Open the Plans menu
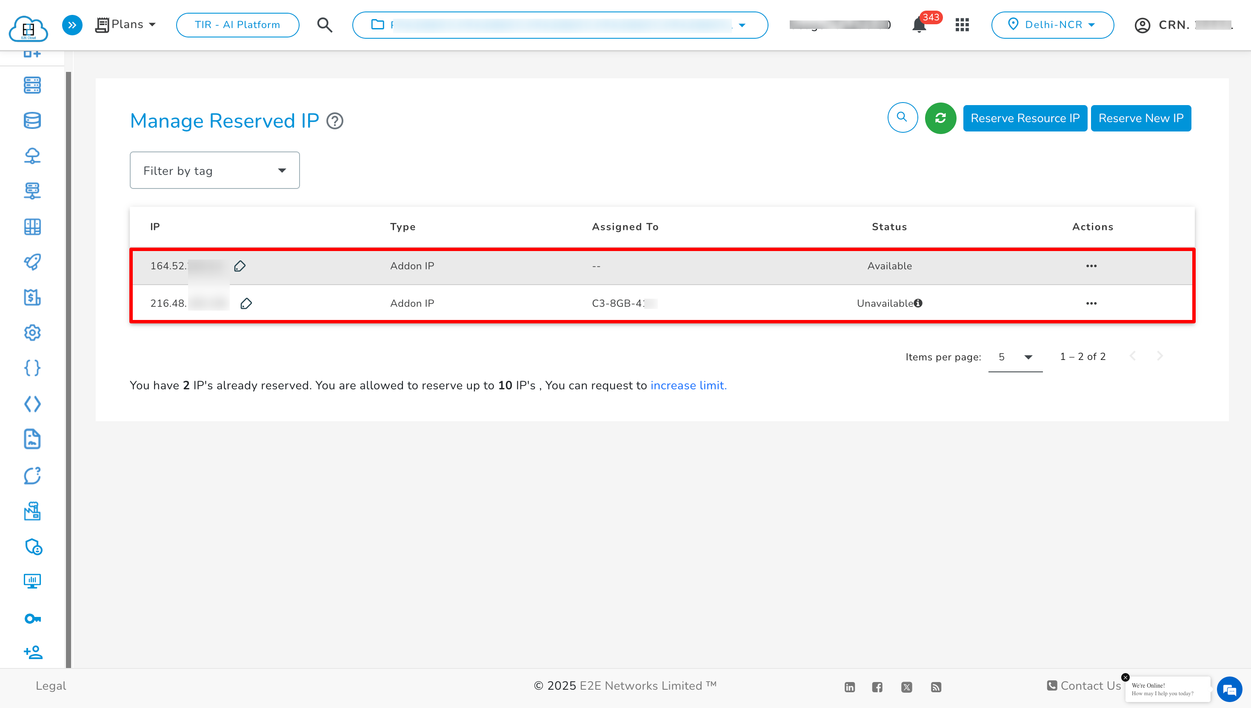 coord(126,24)
